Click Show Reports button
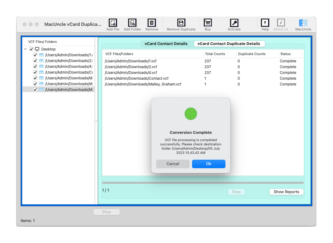 (286, 192)
